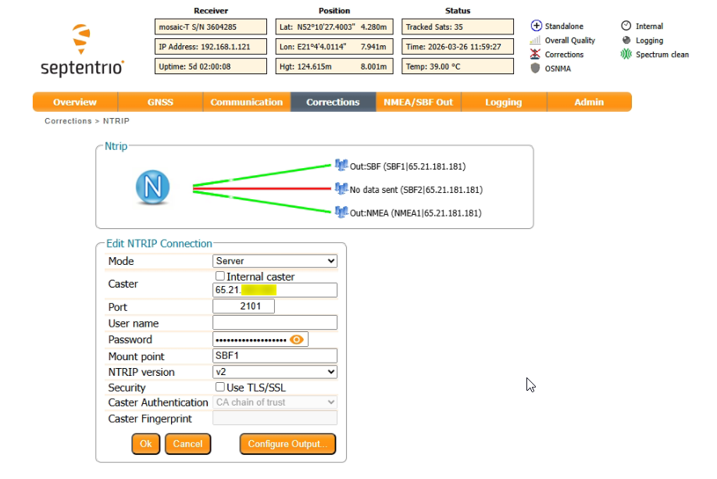Open the Admin tab

coord(590,102)
